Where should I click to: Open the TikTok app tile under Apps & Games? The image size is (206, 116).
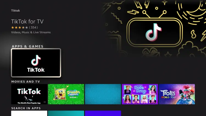pyautogui.click(x=36, y=63)
